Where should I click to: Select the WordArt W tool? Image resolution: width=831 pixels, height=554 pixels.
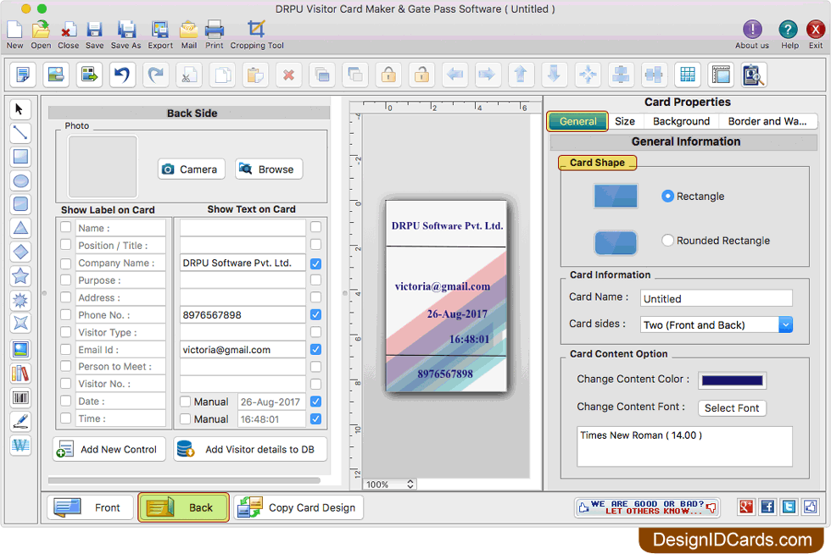(x=20, y=446)
